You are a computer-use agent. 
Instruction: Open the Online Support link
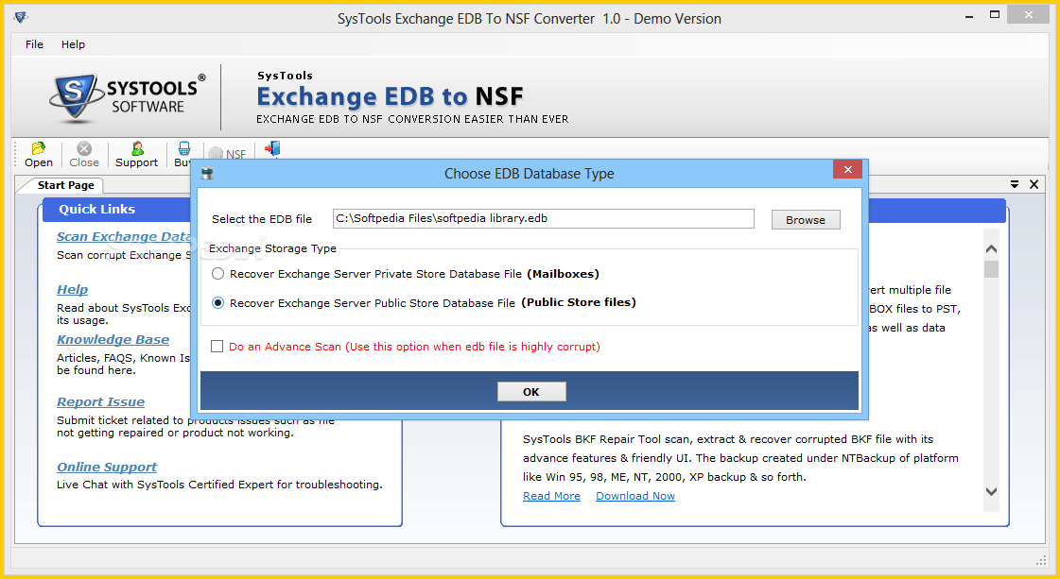coord(107,467)
